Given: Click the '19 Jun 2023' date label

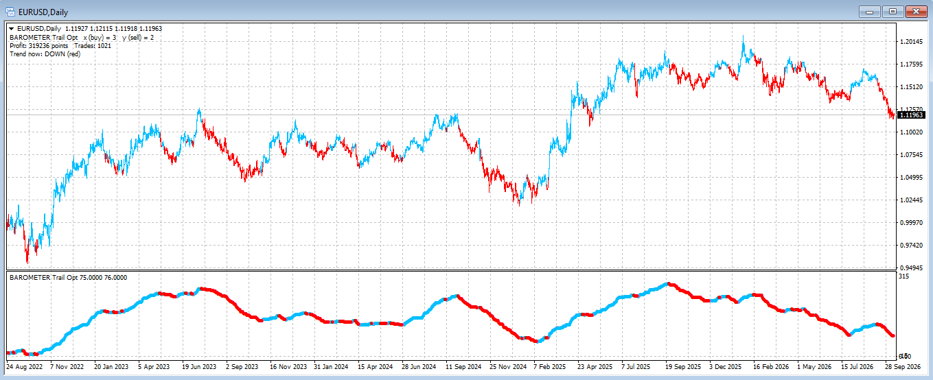Looking at the screenshot, I should click(200, 367).
